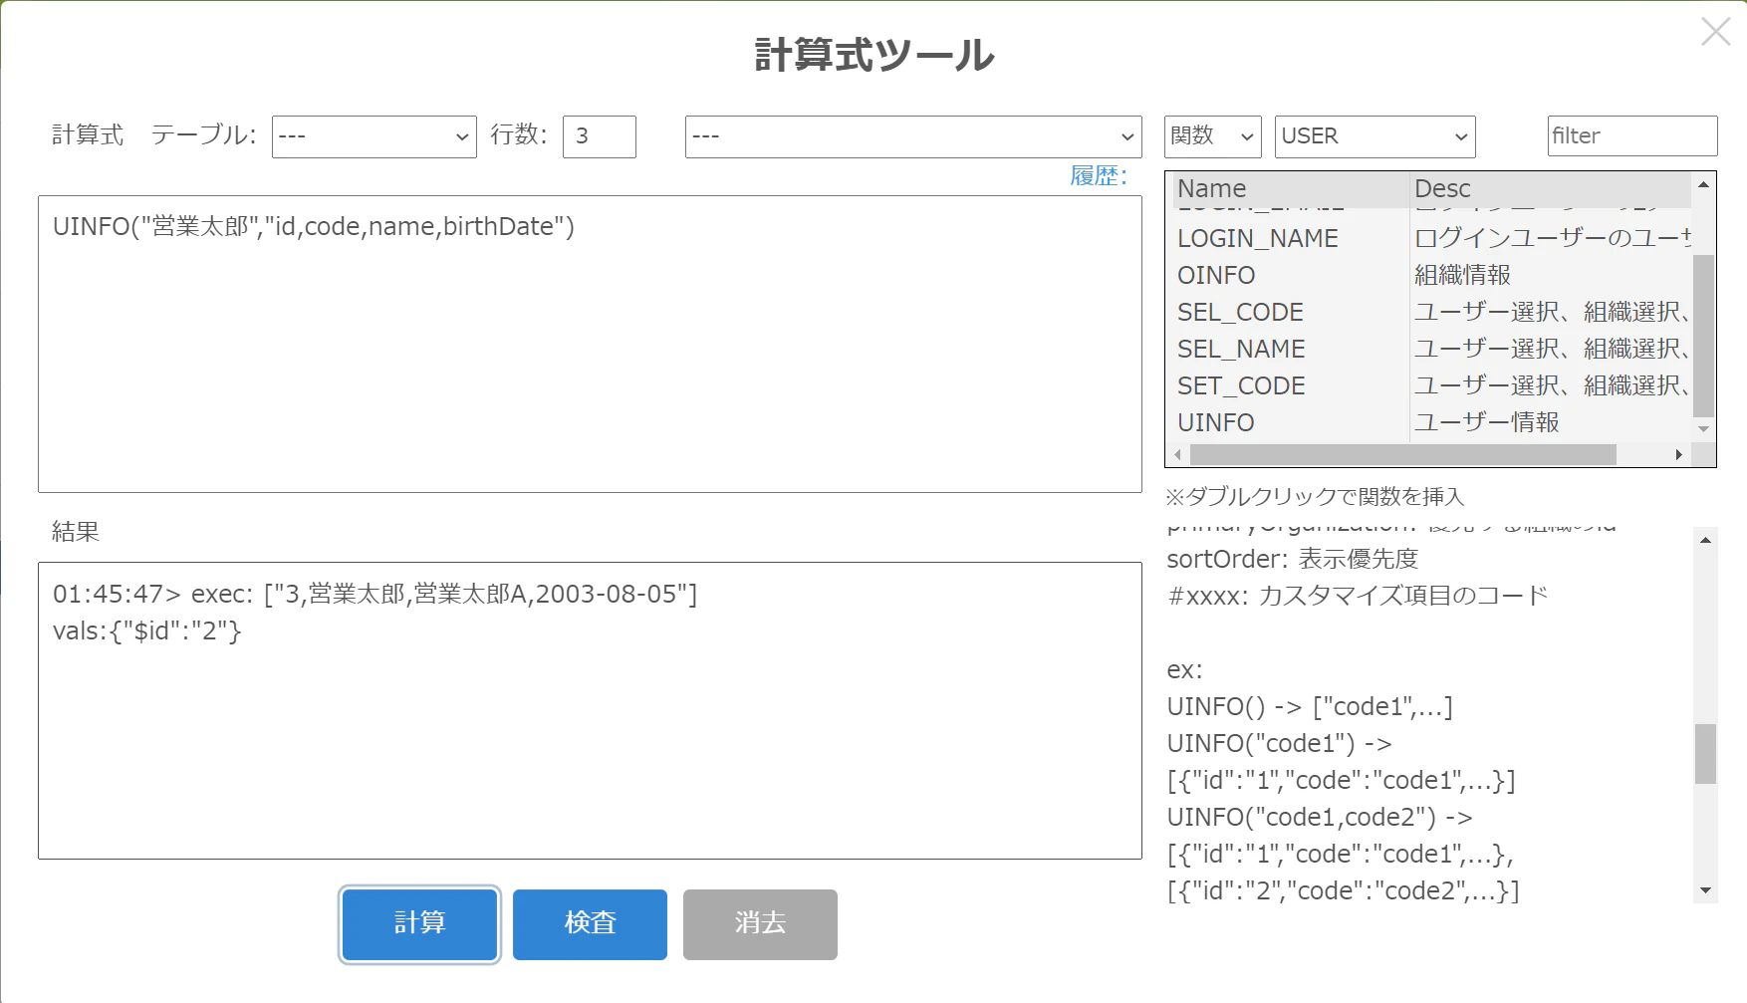Viewport: 1747px width, 1003px height.
Task: Click the 履歴 link
Action: coord(1099,176)
